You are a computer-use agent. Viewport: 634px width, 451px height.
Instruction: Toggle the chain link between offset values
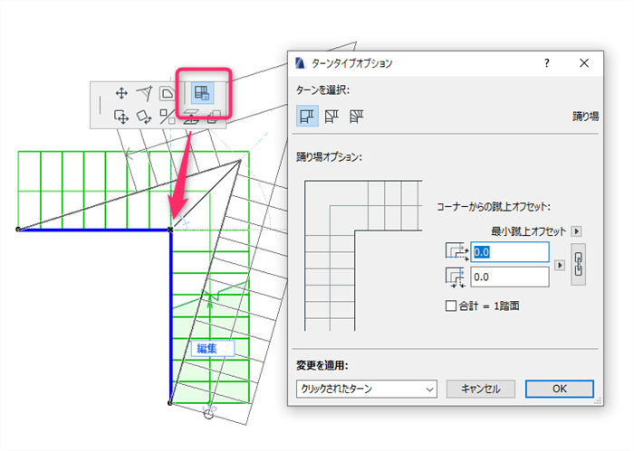(x=578, y=264)
